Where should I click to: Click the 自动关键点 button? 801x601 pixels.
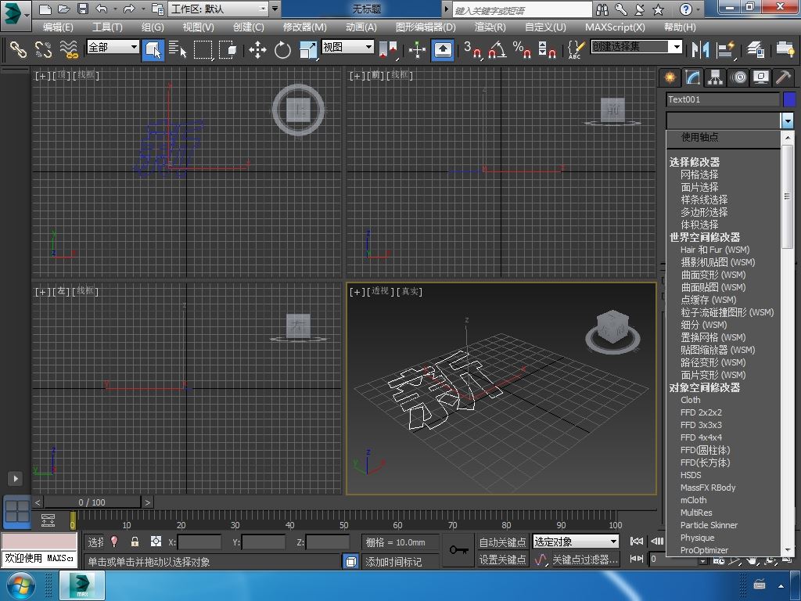[x=502, y=542]
